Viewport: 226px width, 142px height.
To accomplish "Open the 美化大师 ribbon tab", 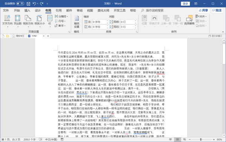I will pyautogui.click(x=103, y=10).
